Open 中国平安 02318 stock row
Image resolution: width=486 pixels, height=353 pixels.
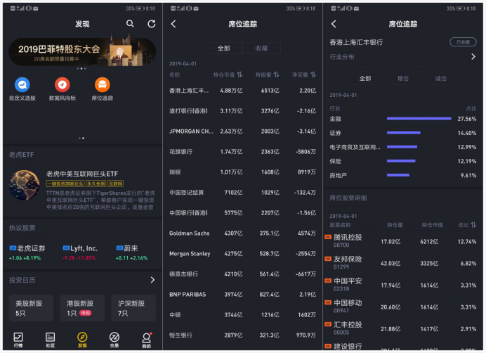point(402,285)
